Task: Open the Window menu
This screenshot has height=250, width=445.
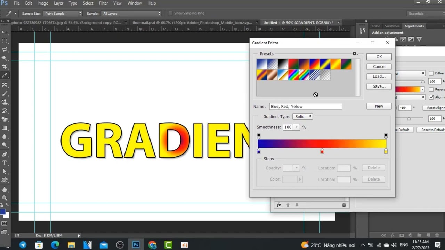Action: click(135, 3)
